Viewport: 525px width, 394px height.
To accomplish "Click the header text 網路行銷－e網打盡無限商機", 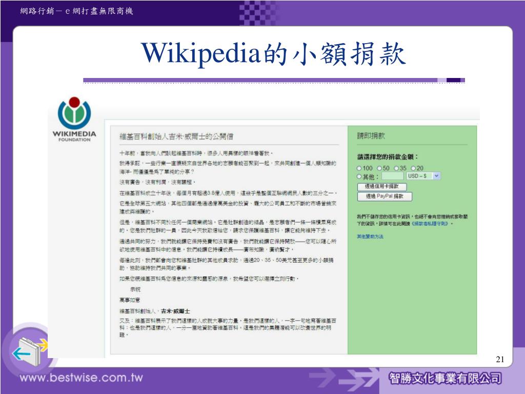I will (x=77, y=11).
